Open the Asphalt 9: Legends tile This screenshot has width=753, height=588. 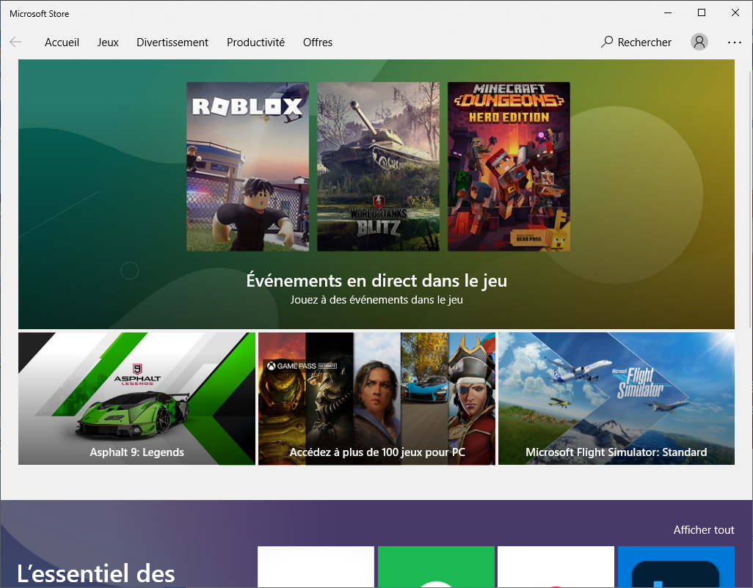coord(137,399)
